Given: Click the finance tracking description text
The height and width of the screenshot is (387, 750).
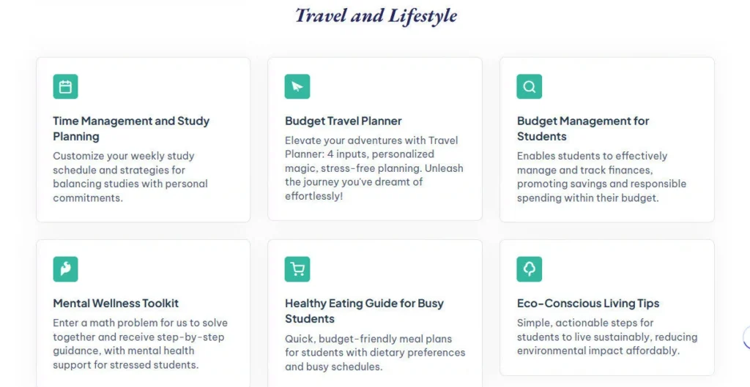Looking at the screenshot, I should point(601,177).
